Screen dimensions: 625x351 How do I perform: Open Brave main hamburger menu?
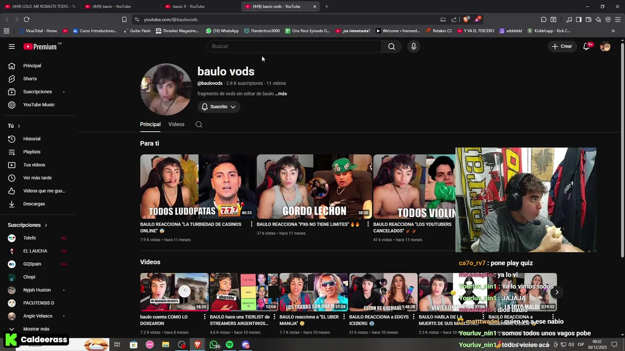click(618, 19)
